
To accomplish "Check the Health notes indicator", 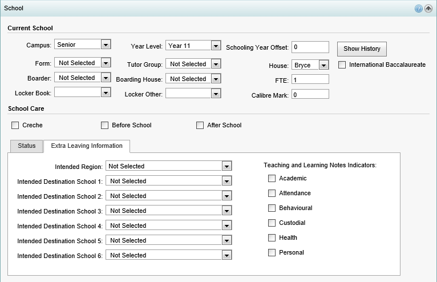I will 272,237.
